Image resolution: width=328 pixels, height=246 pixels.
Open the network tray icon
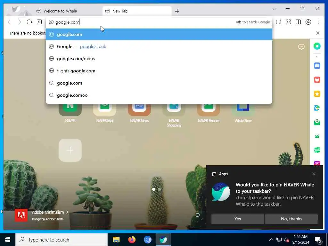pyautogui.click(x=279, y=240)
